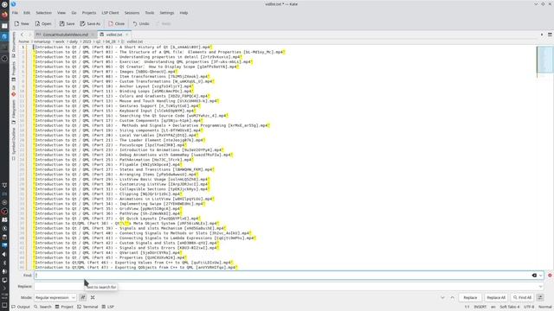Screen dimensions: 554x311
Task: Expand the Replace field history dropdown
Action: 540,287
